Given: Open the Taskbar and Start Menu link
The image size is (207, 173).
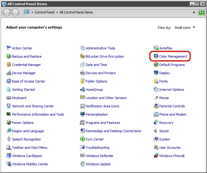Looking at the screenshot, I should (30, 148).
